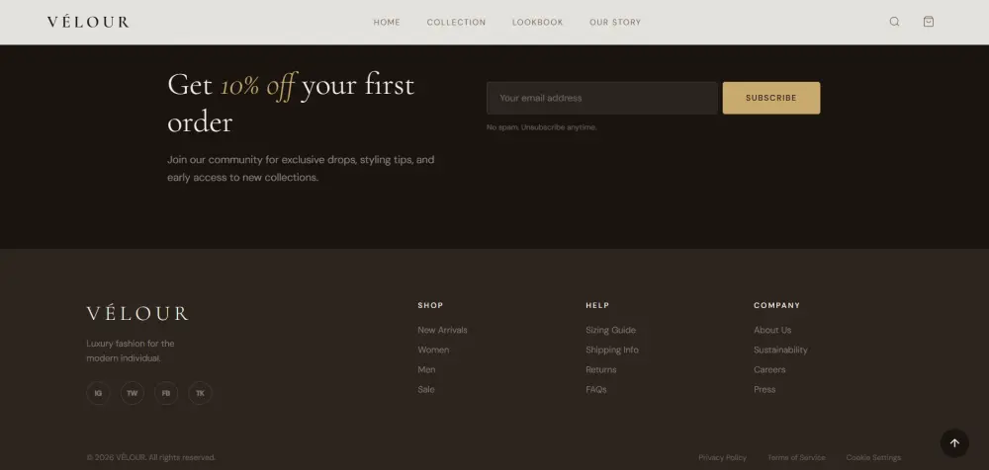The image size is (989, 470).
Task: Click 'No spam. Unsubscribe anytime.' text
Action: (x=541, y=127)
